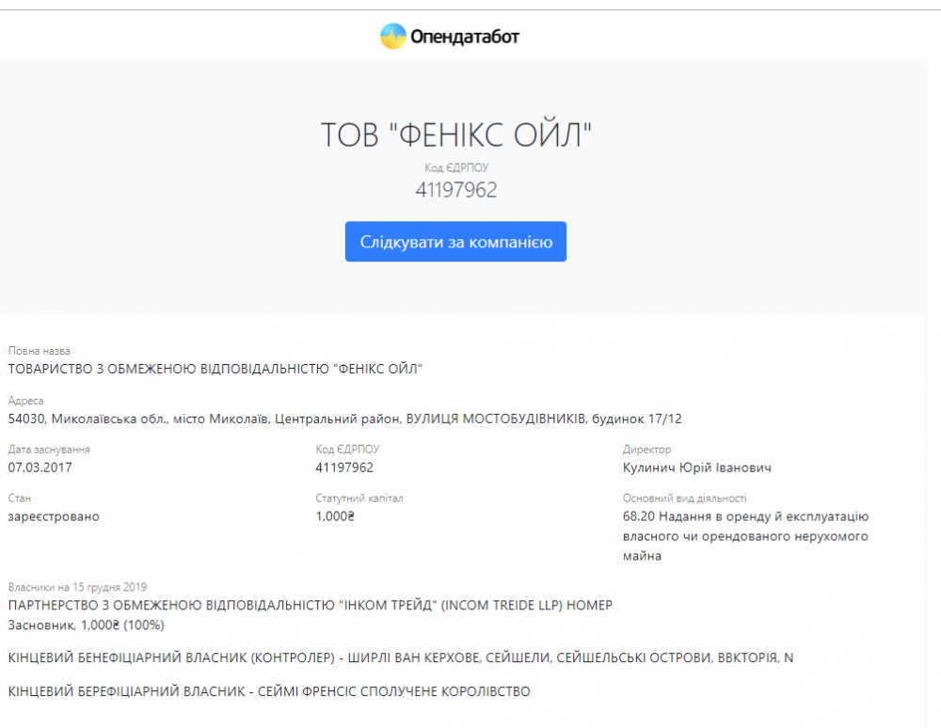
Task: Click the Opendatabot logo icon
Action: coord(393,37)
